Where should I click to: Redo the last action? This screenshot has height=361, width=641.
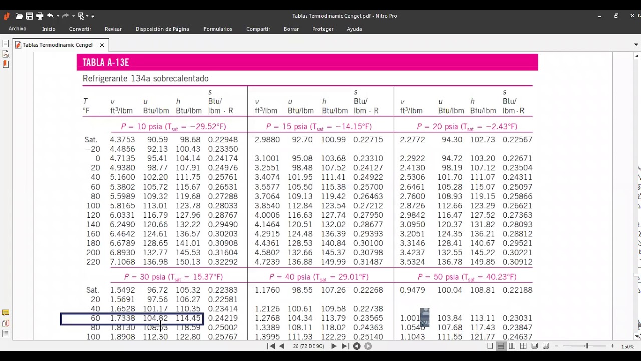[65, 16]
